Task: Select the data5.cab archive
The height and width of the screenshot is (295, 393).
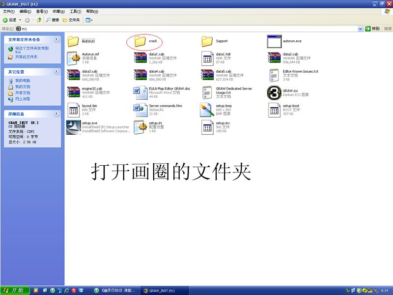Action: pyautogui.click(x=223, y=75)
